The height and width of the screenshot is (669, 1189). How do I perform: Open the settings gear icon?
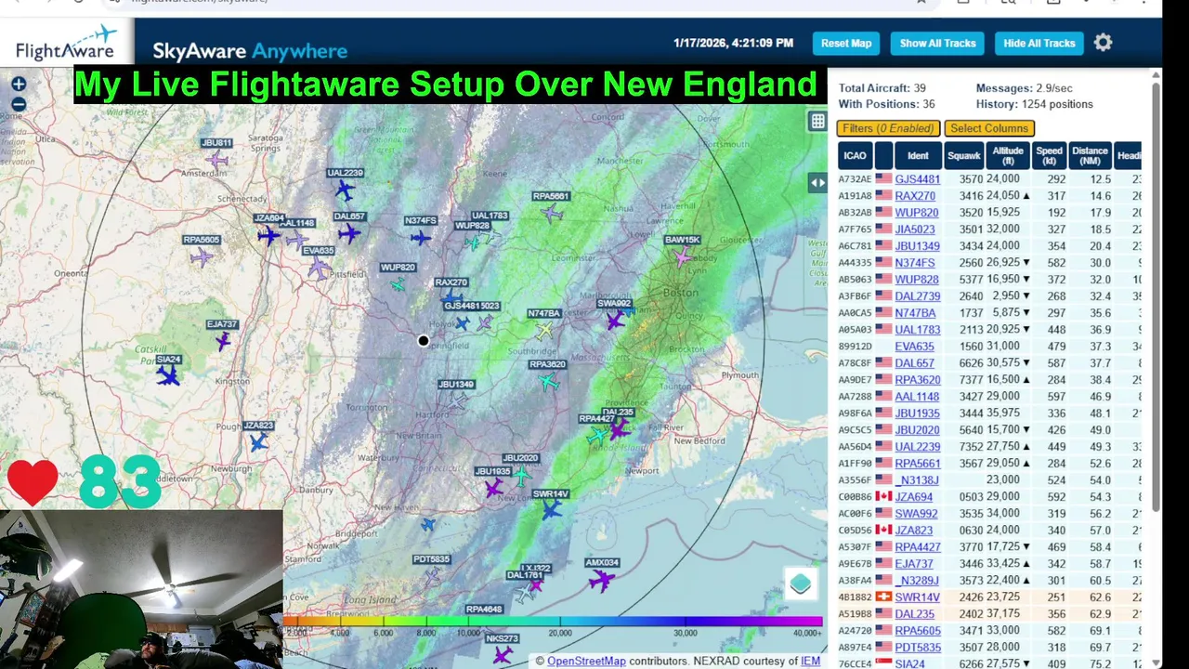(1103, 43)
